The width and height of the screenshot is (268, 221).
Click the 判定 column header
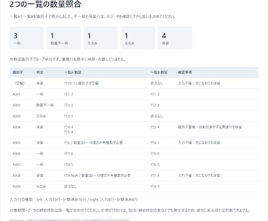coord(40,72)
